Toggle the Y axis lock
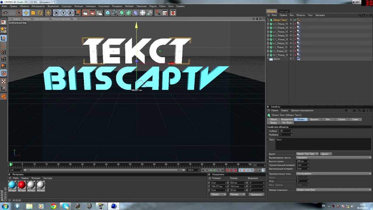Viewport: 373px width, 210px height. 63,13
